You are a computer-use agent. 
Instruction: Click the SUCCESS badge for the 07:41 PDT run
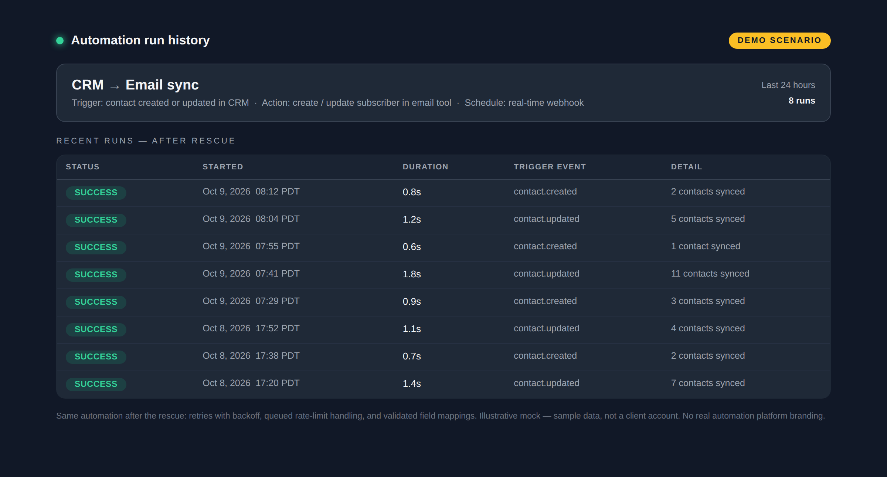(96, 275)
